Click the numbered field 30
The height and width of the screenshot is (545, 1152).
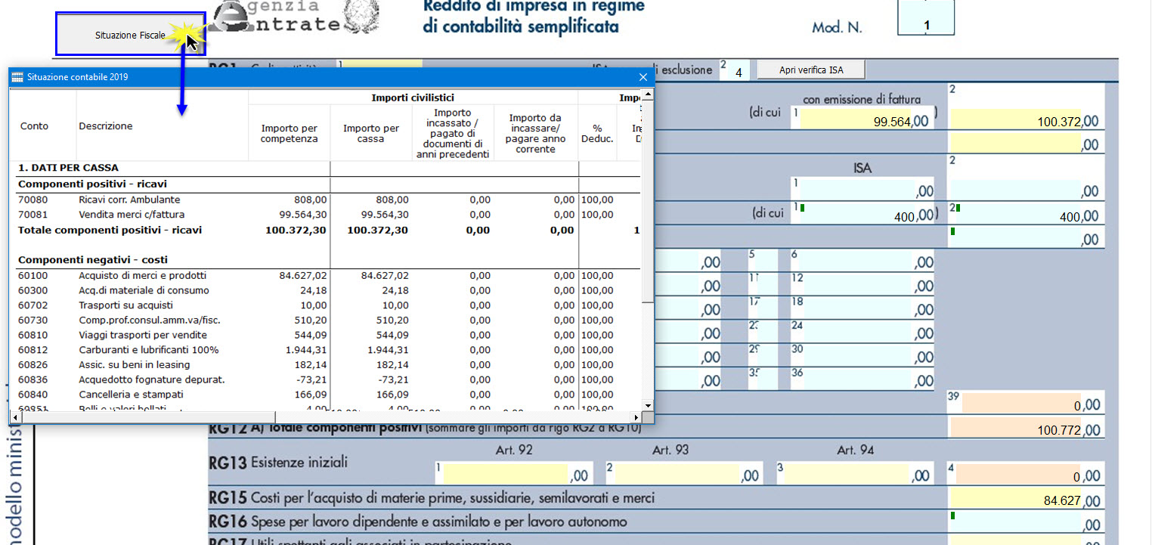click(862, 355)
